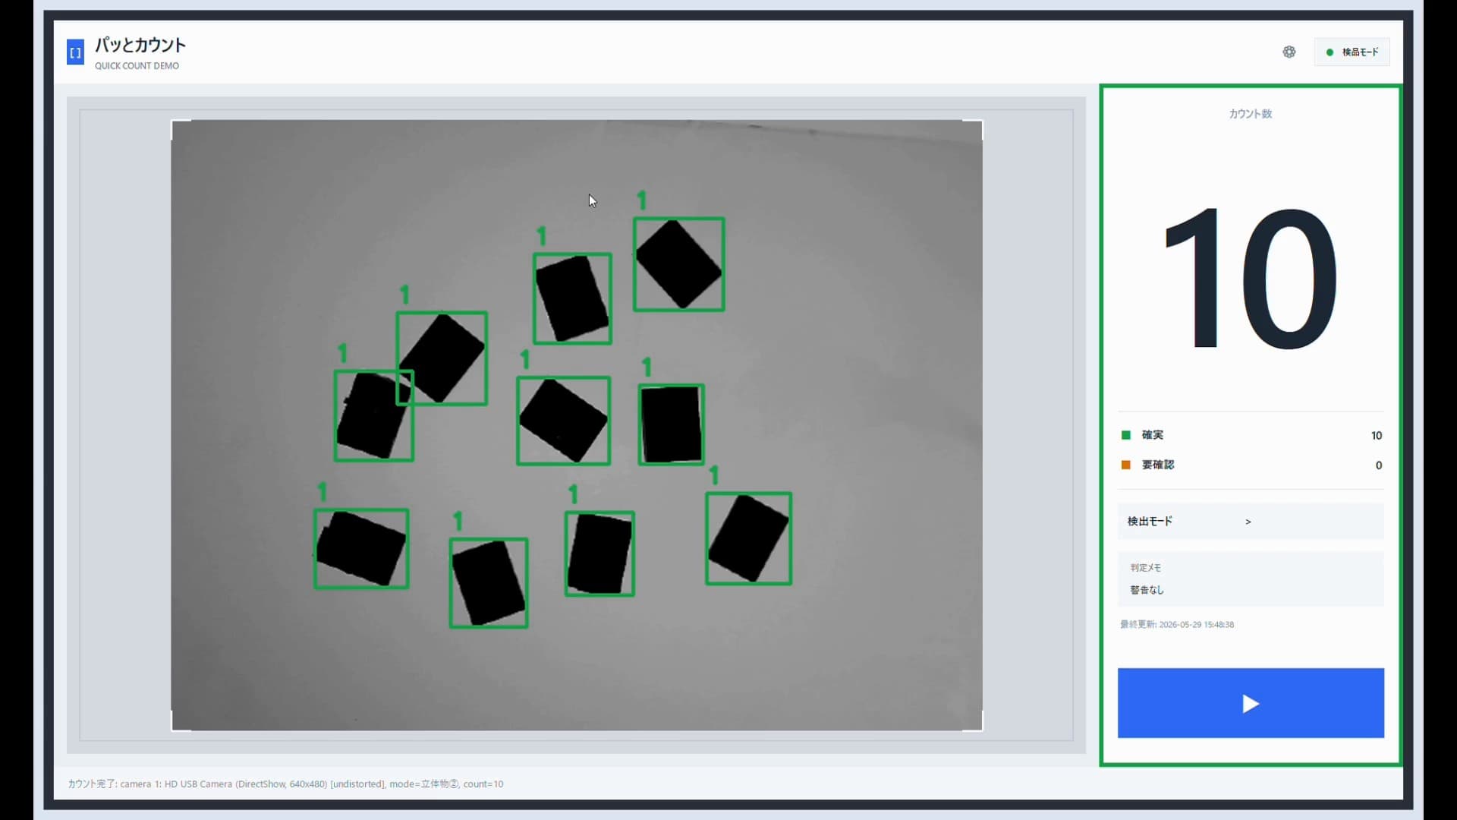Click the 最終更新 timestamp text

[1177, 624]
